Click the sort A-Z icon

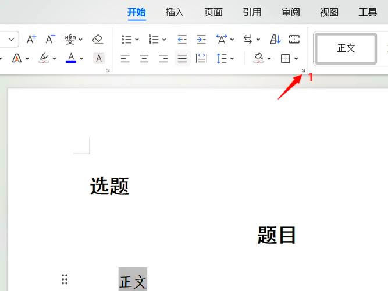(x=275, y=39)
